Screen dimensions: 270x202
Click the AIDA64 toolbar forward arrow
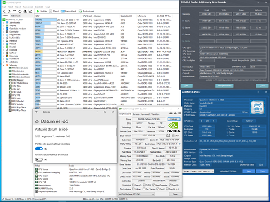(10, 11)
